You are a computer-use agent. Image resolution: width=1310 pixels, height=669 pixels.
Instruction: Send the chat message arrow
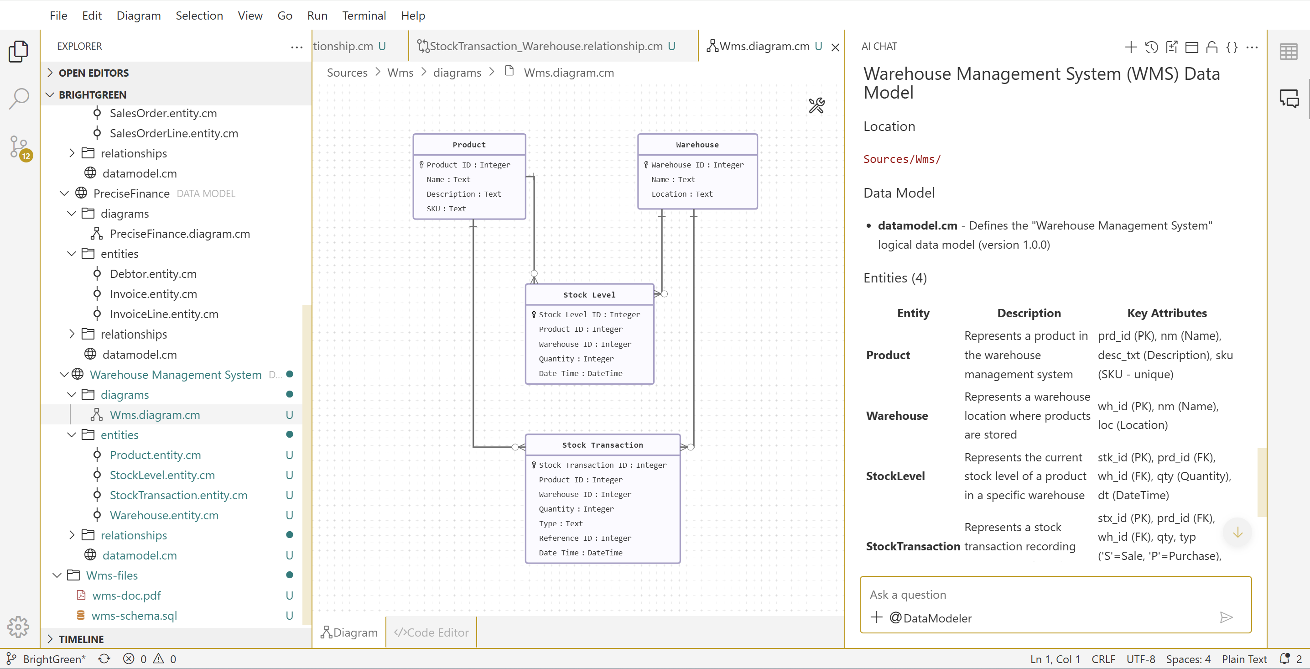[x=1226, y=617]
